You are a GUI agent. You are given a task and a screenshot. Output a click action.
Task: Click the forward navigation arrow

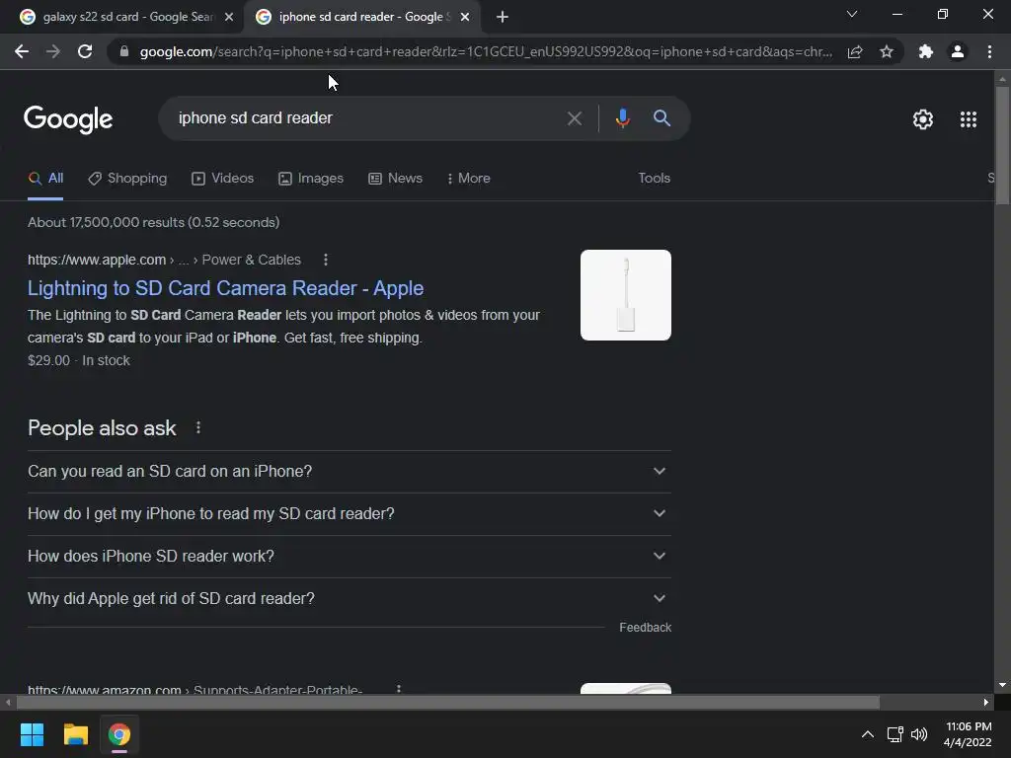[53, 51]
